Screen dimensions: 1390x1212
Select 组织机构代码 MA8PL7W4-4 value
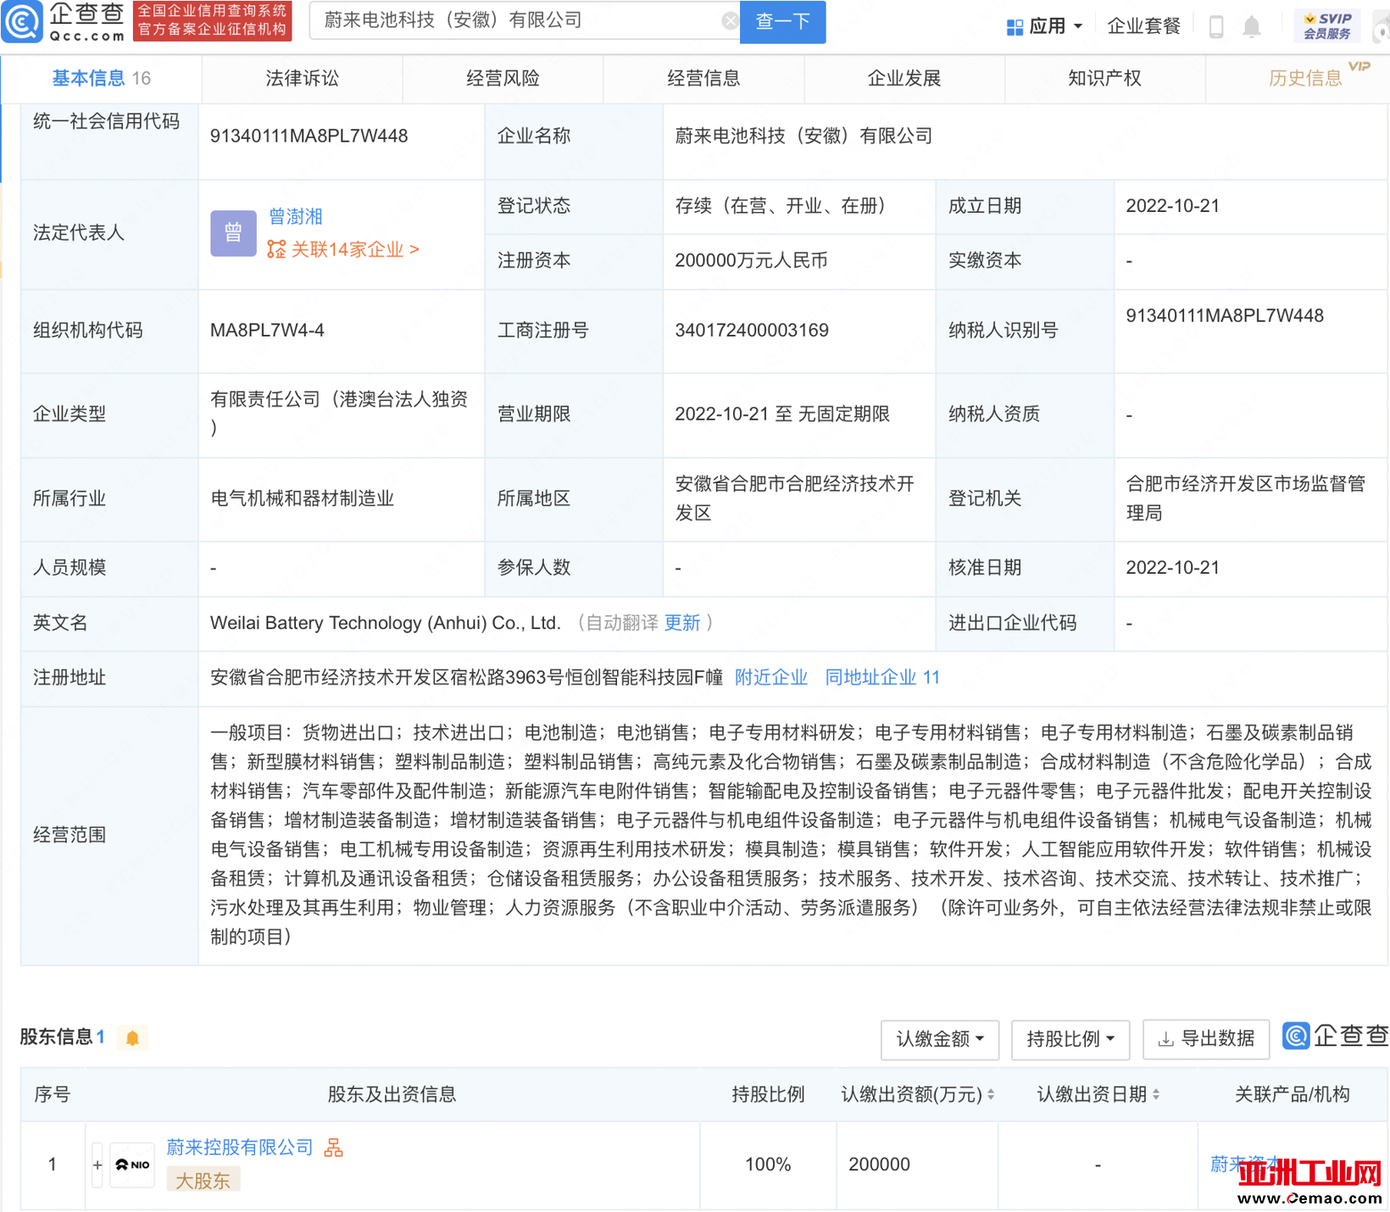pyautogui.click(x=267, y=330)
